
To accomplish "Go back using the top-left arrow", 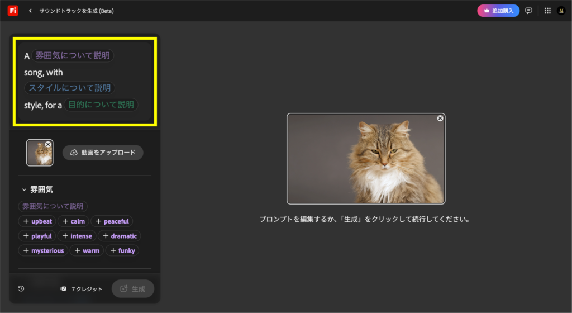I will (30, 11).
